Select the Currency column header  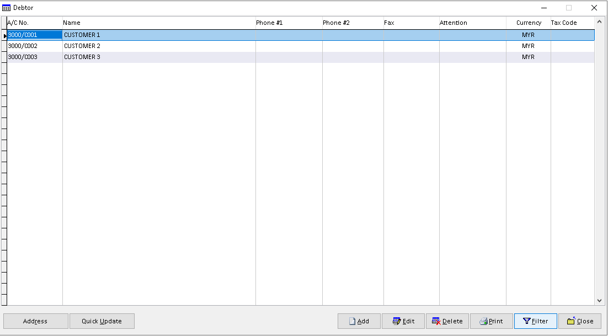(x=528, y=23)
